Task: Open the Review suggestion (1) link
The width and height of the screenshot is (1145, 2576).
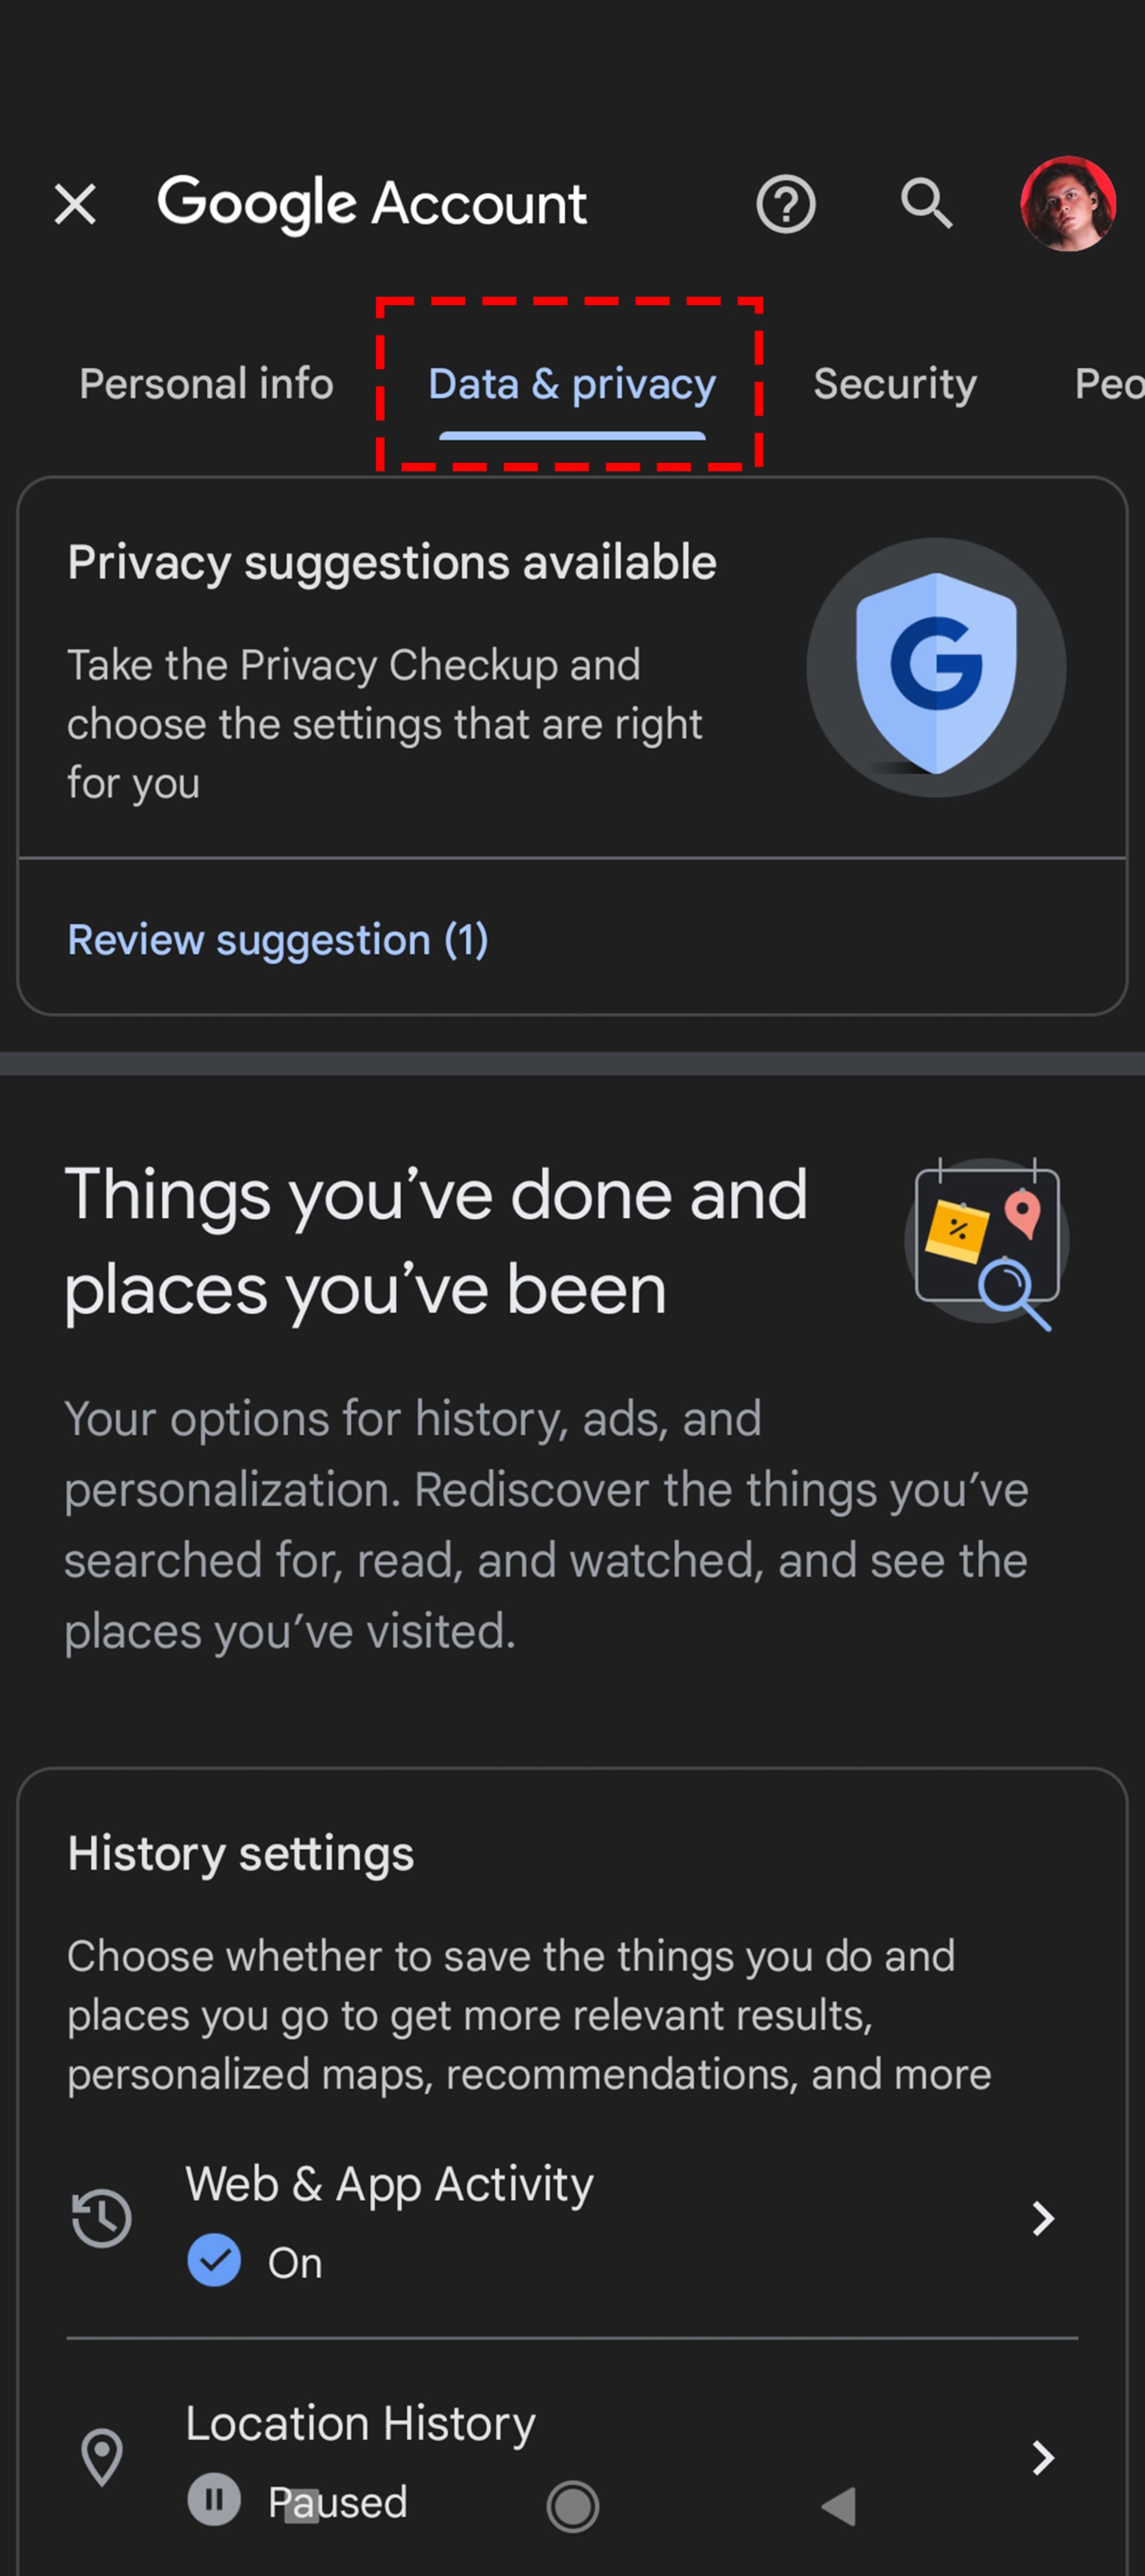Action: click(278, 940)
